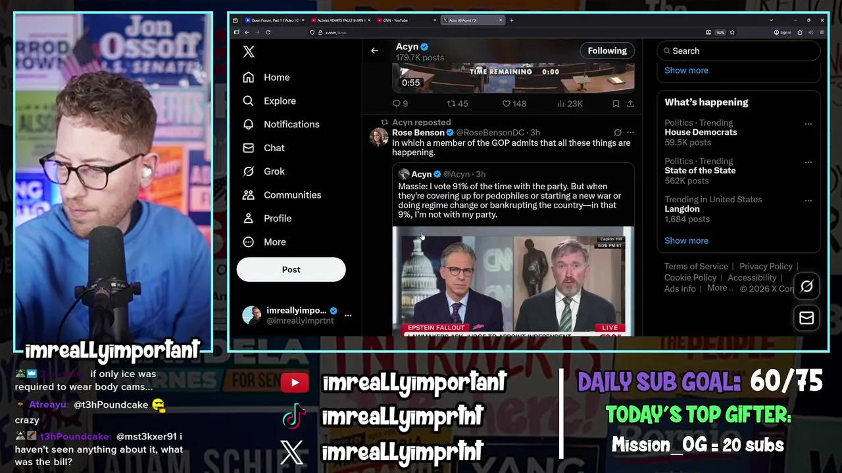Open options dots for Langdon trend
The height and width of the screenshot is (473, 842).
tap(808, 200)
